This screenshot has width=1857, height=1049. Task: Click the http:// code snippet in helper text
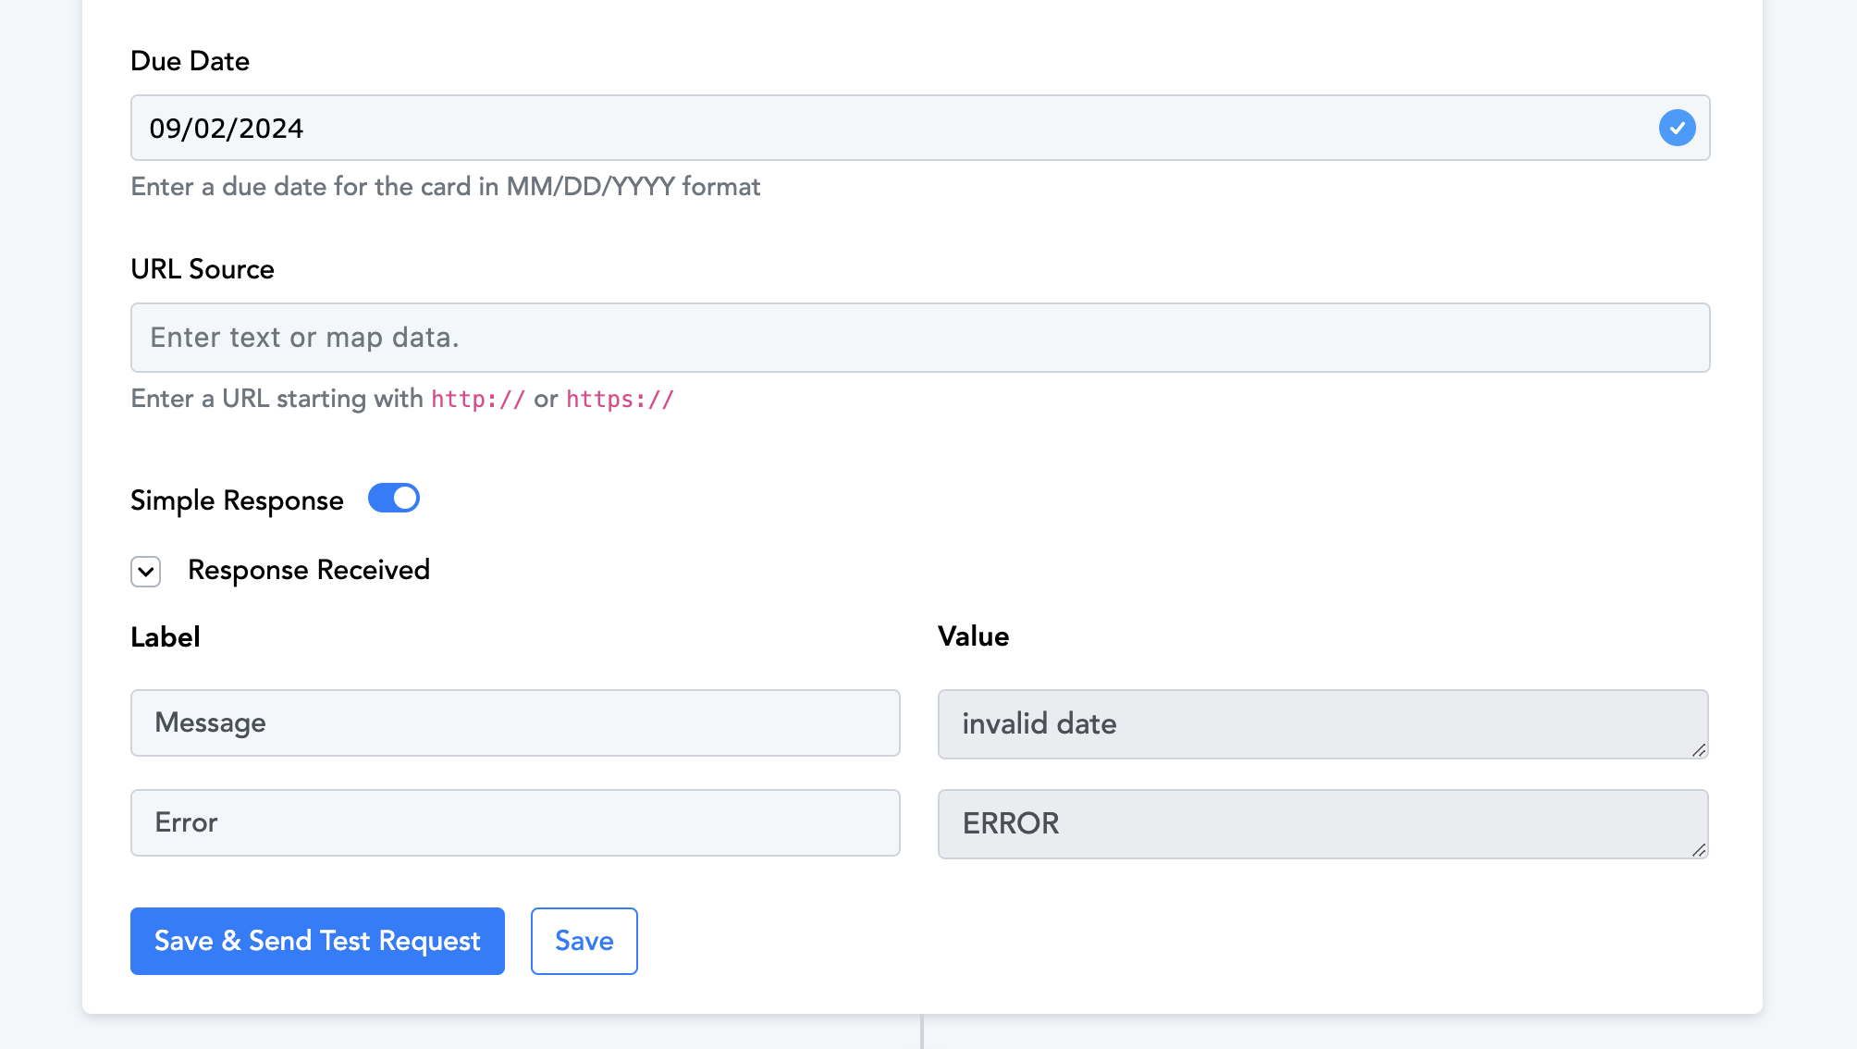tap(478, 399)
